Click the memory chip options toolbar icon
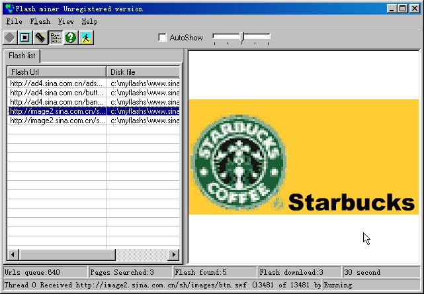This screenshot has width=424, height=294. click(x=40, y=37)
